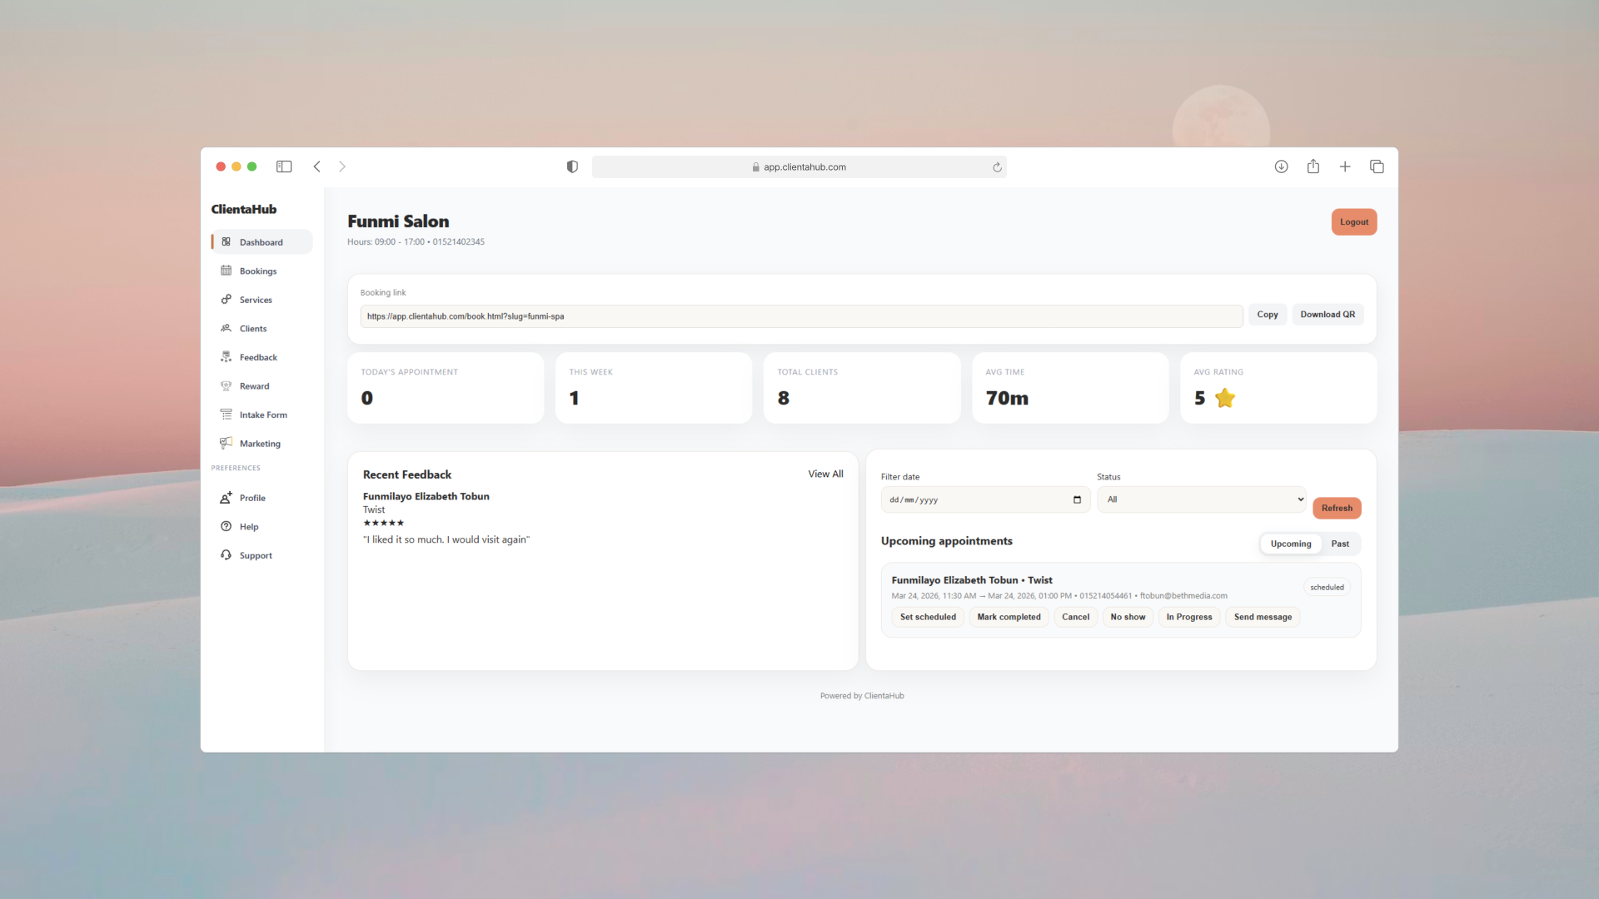Open the Status filter dropdown

coord(1201,499)
